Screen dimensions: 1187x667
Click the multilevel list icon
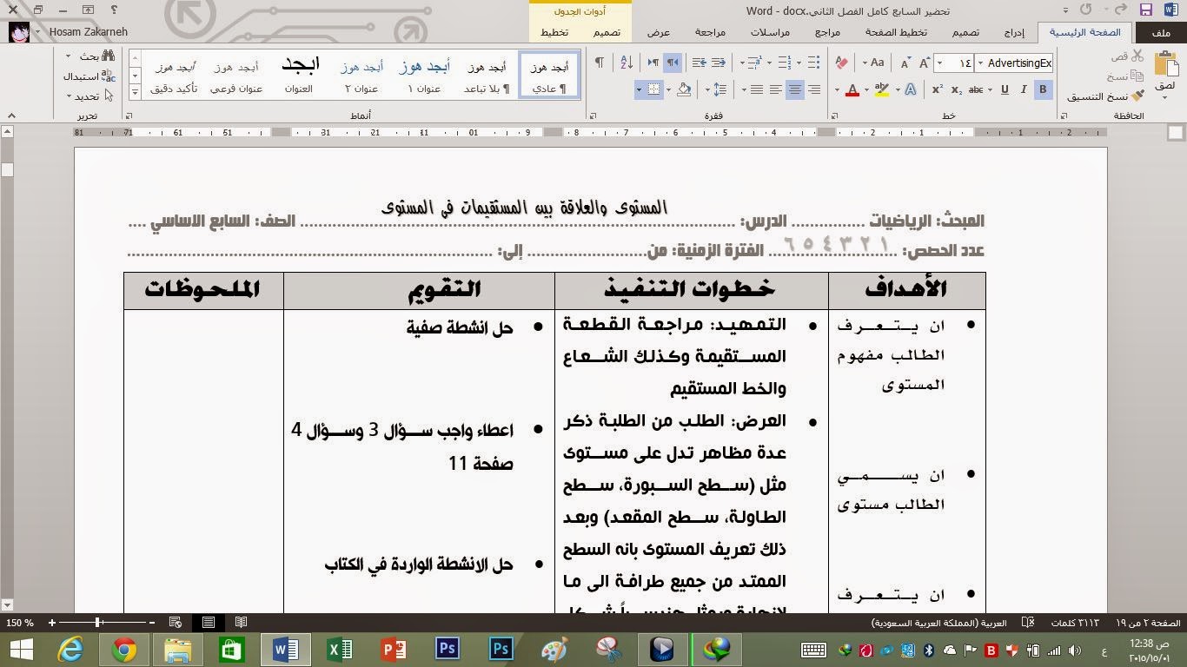(x=753, y=63)
